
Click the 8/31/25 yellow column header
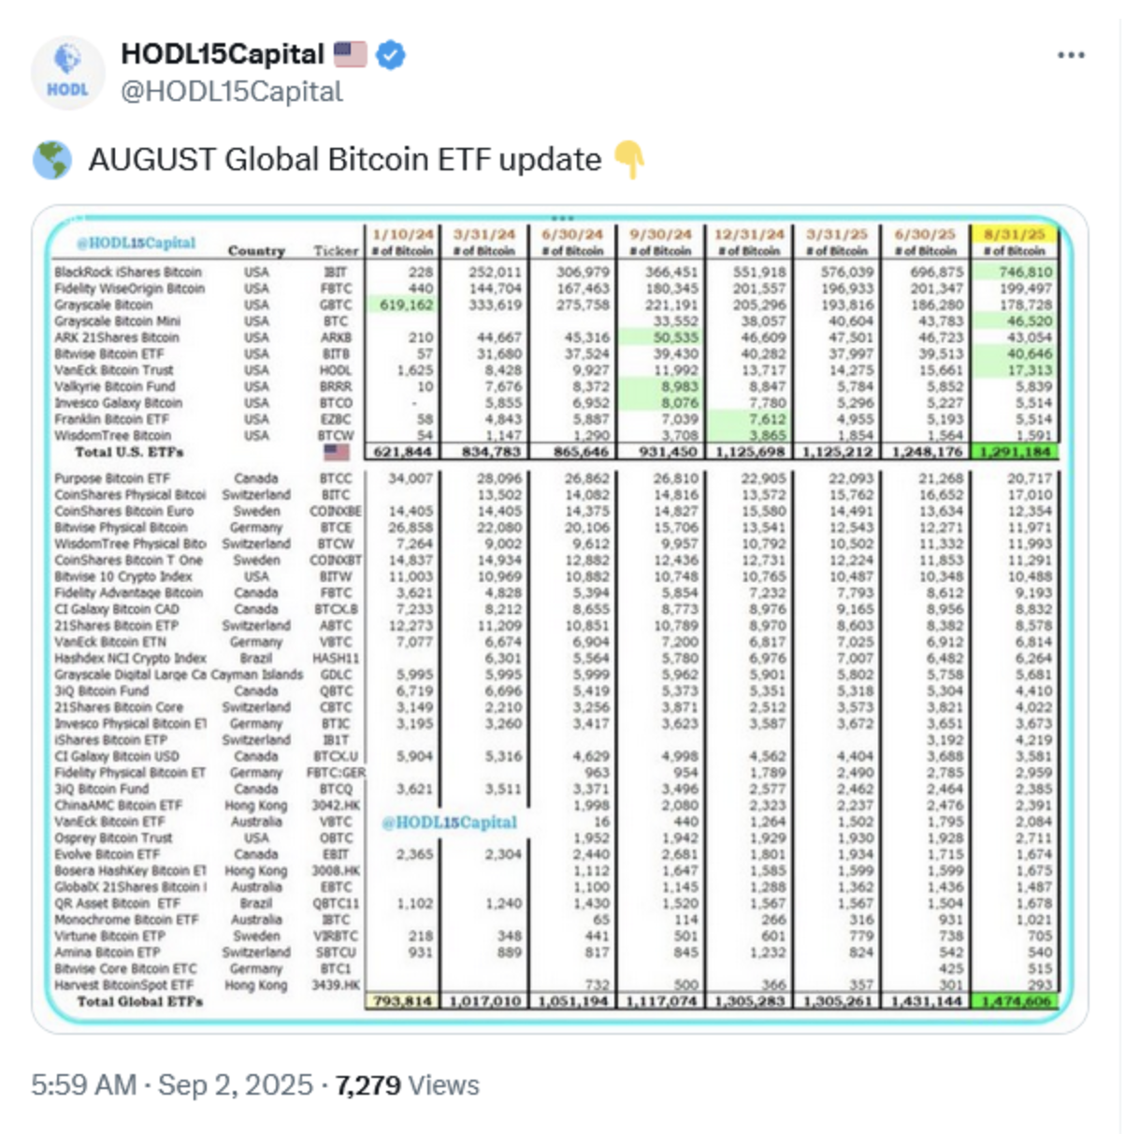click(x=1015, y=234)
